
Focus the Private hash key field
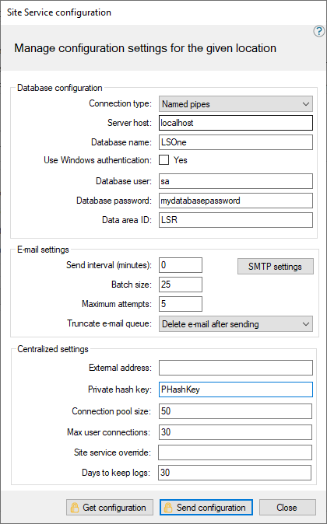tap(236, 390)
